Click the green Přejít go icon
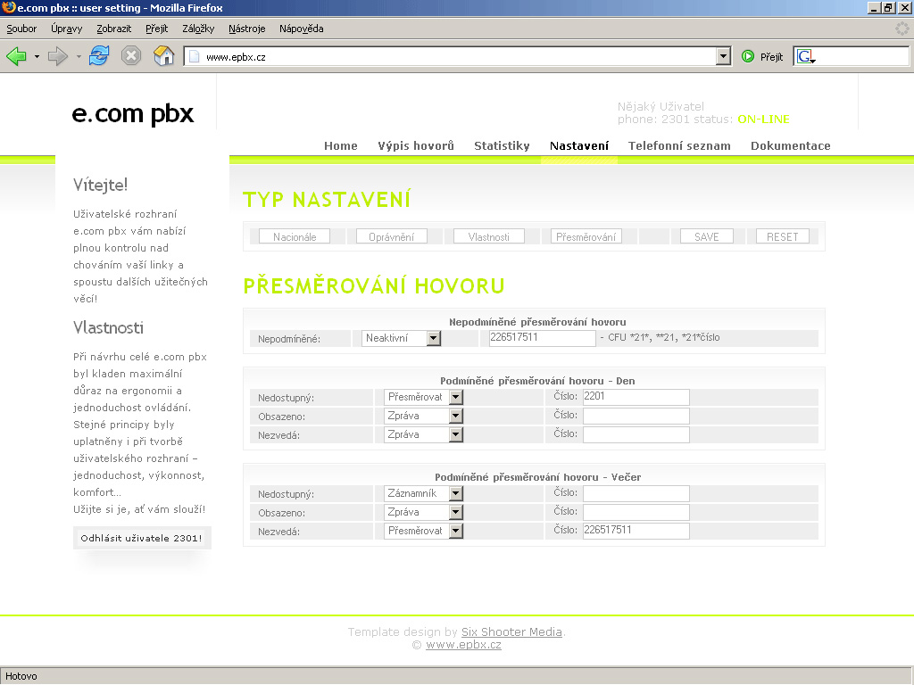 coord(748,56)
